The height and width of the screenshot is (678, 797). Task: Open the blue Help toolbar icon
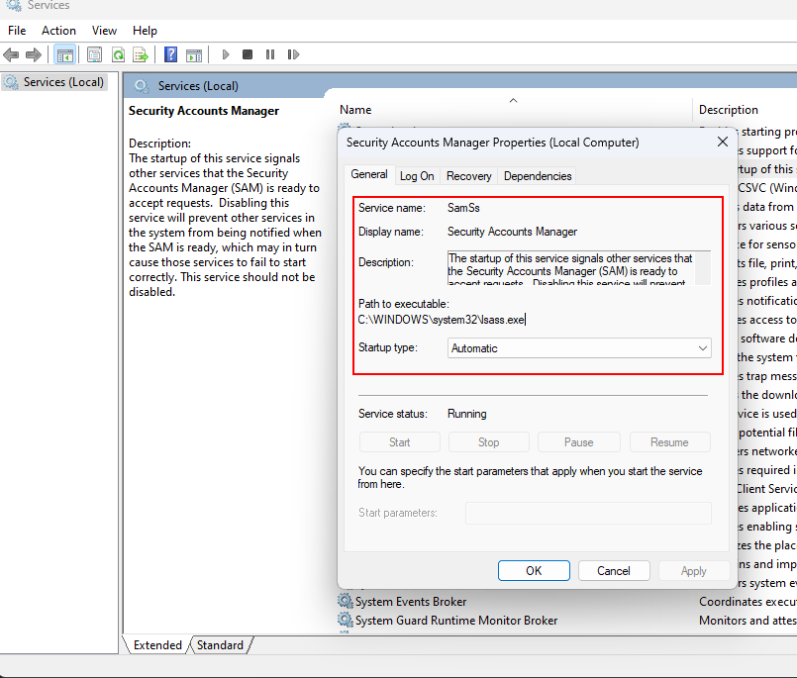tap(170, 54)
